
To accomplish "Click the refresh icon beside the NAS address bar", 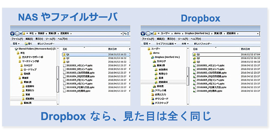I will 125,33.
